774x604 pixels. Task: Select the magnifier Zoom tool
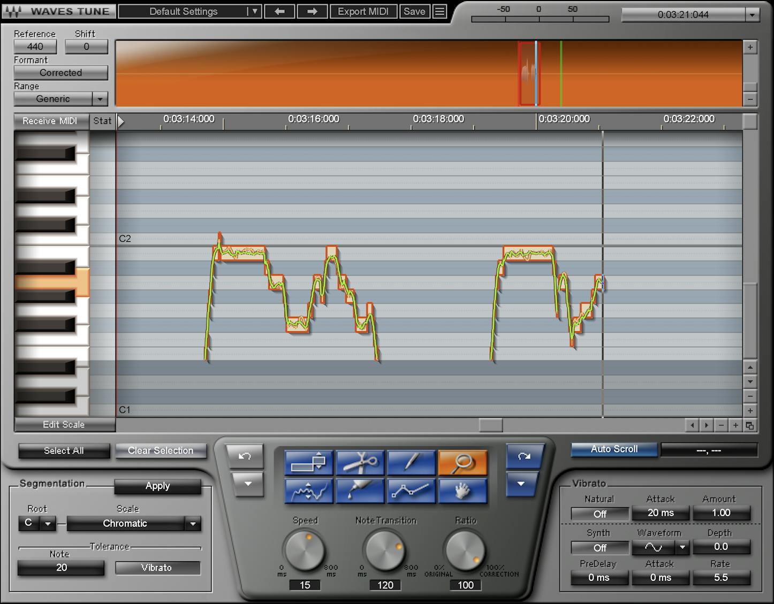click(462, 463)
